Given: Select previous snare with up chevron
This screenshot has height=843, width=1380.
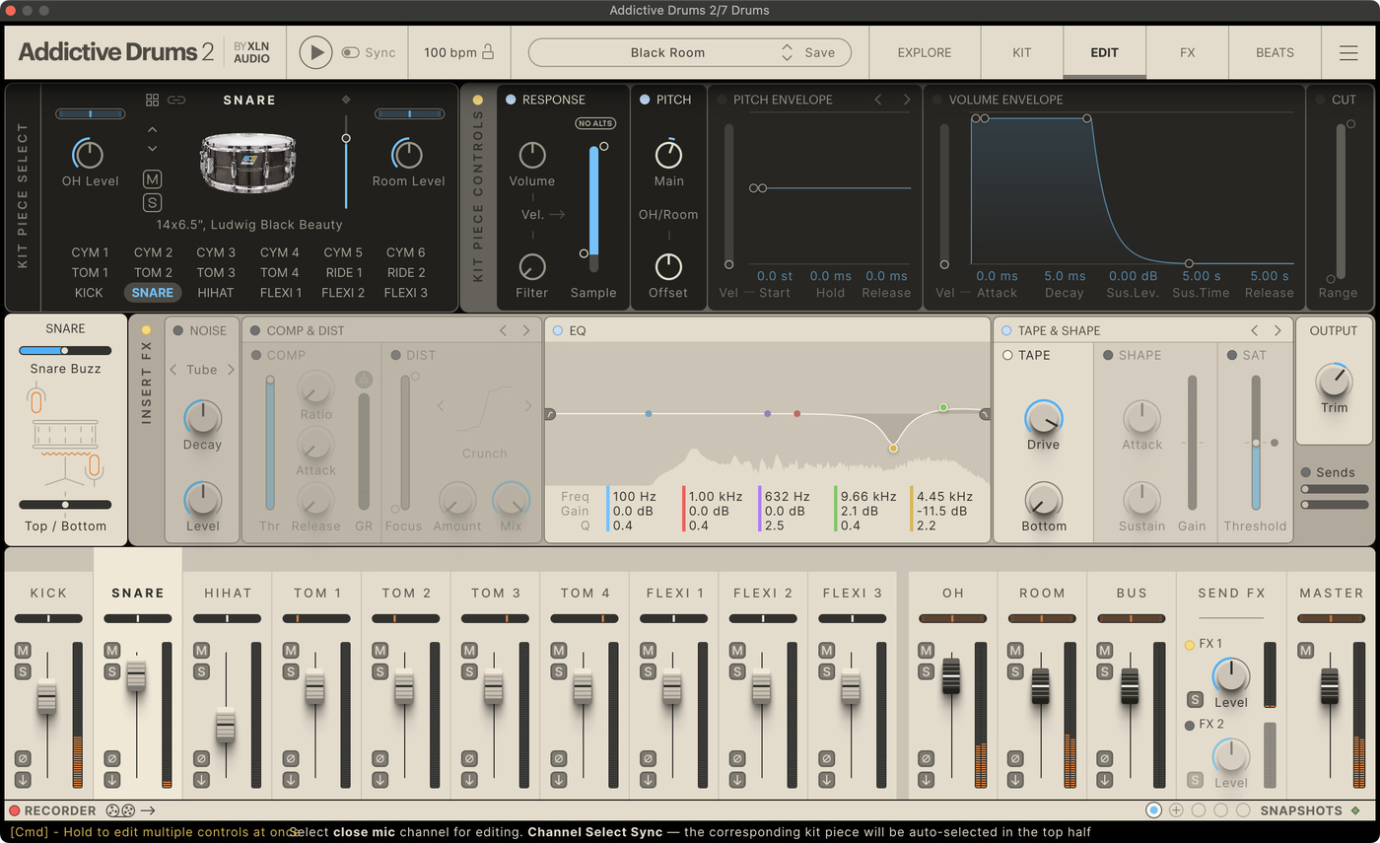Looking at the screenshot, I should coord(152,129).
